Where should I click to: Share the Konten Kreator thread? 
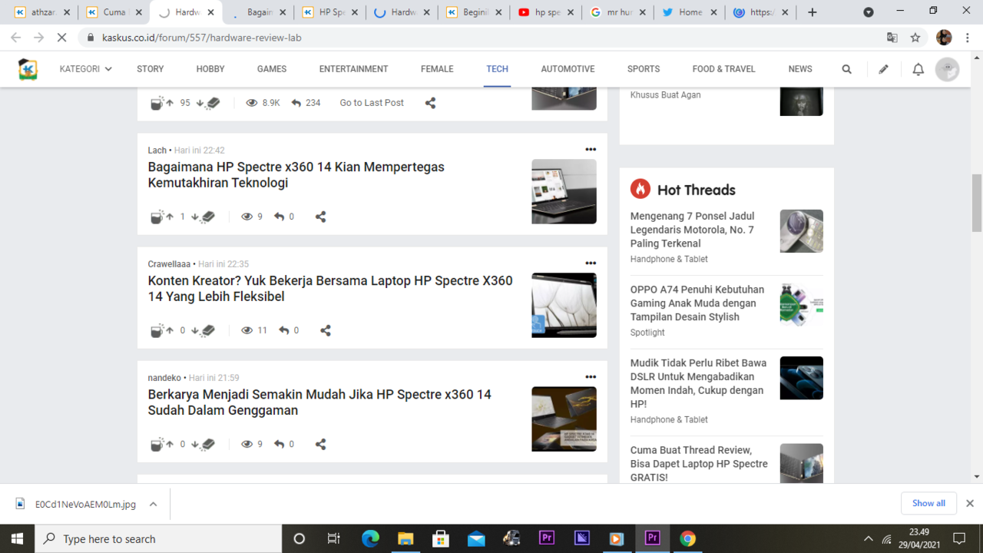tap(326, 330)
